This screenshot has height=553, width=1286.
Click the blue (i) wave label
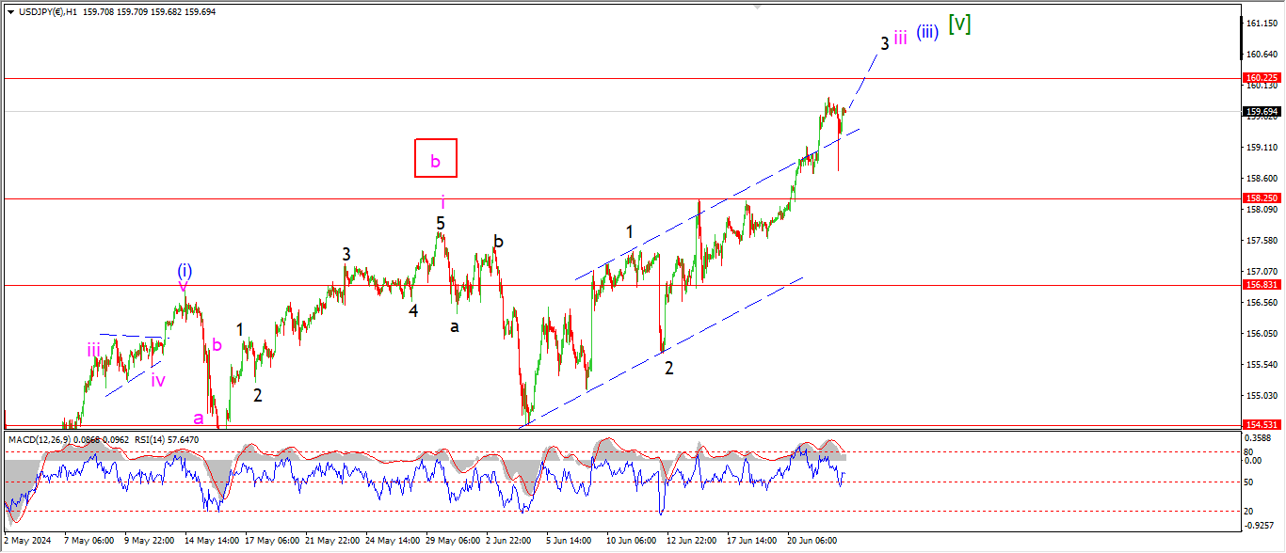[x=185, y=271]
